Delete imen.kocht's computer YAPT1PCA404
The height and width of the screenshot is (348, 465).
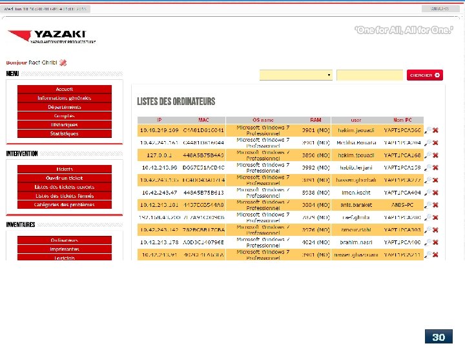click(x=435, y=192)
